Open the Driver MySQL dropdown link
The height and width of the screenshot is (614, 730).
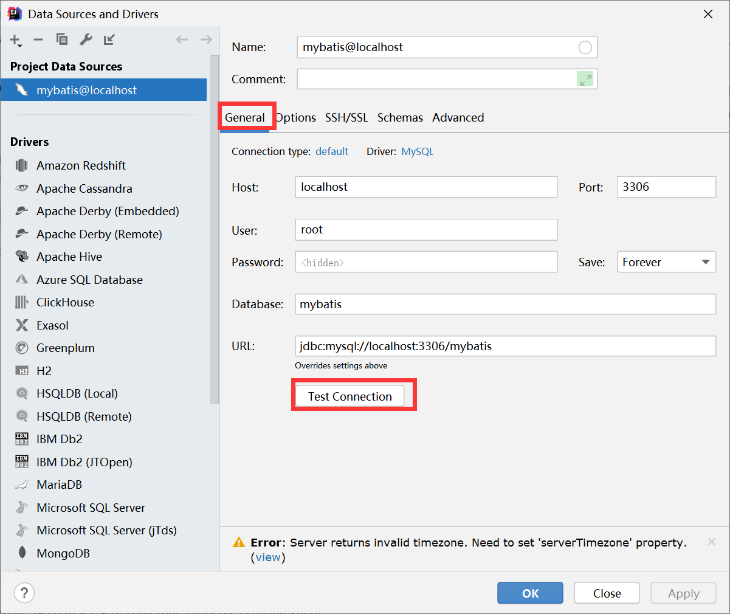[x=418, y=151]
